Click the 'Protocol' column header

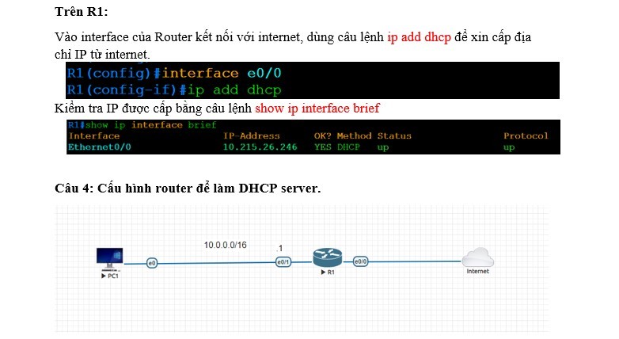point(526,136)
